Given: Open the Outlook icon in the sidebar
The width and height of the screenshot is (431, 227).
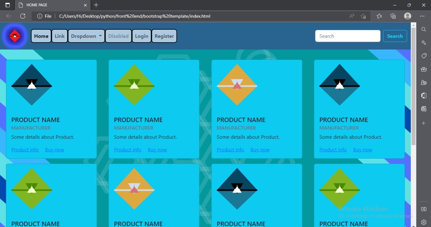Looking at the screenshot, I should click(424, 109).
